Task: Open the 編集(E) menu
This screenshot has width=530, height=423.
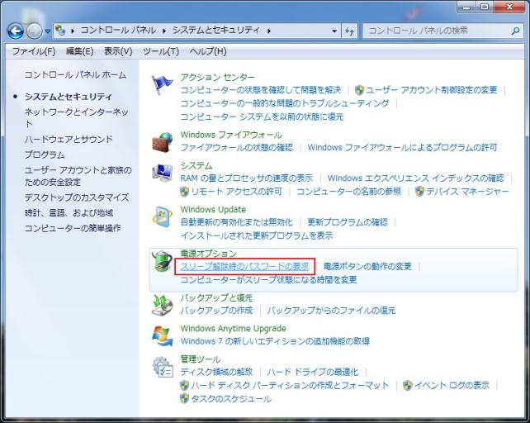Action: coord(80,51)
